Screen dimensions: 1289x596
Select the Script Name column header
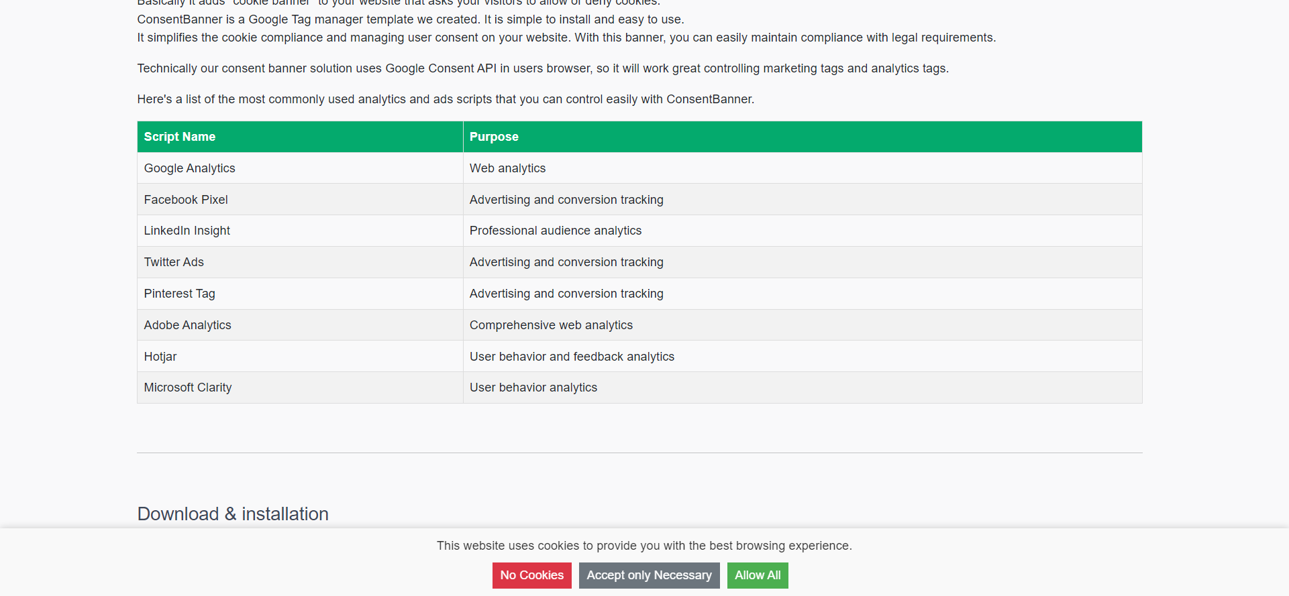tap(300, 137)
